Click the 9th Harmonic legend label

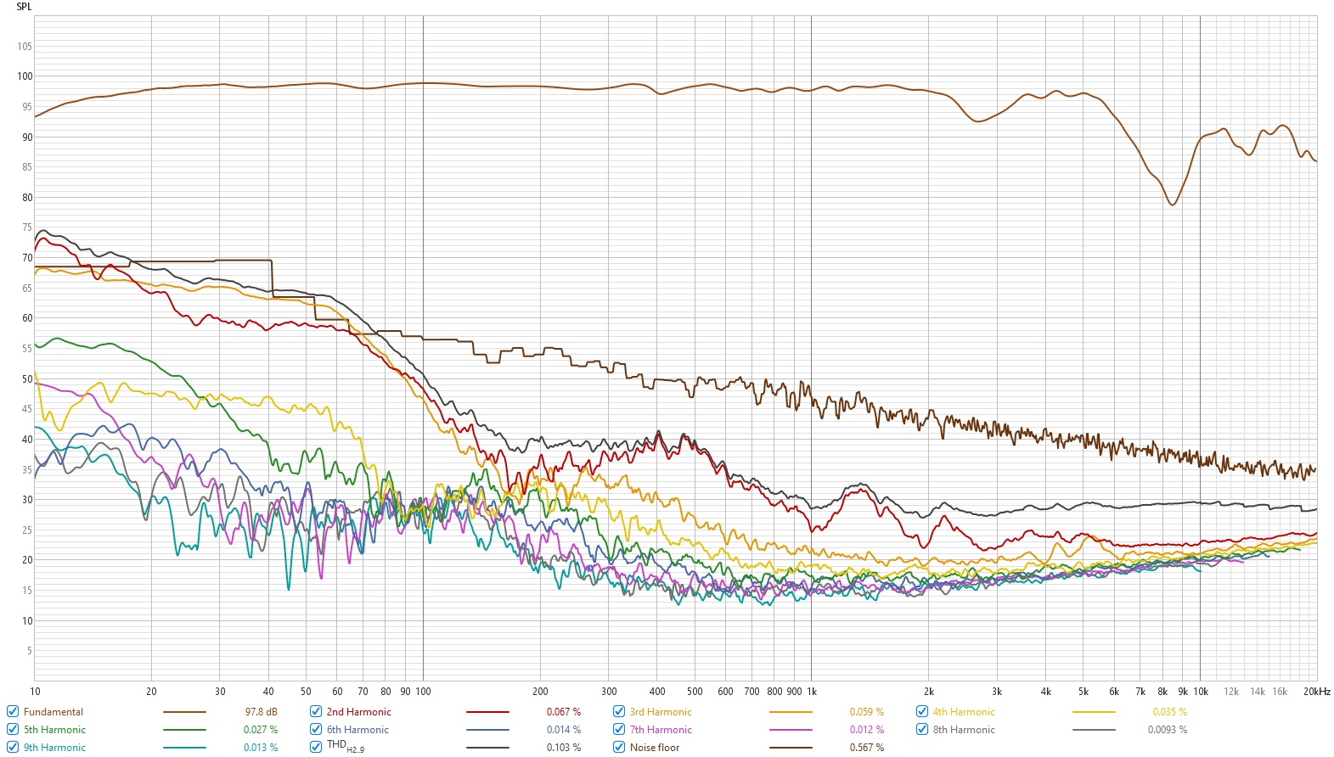54,748
